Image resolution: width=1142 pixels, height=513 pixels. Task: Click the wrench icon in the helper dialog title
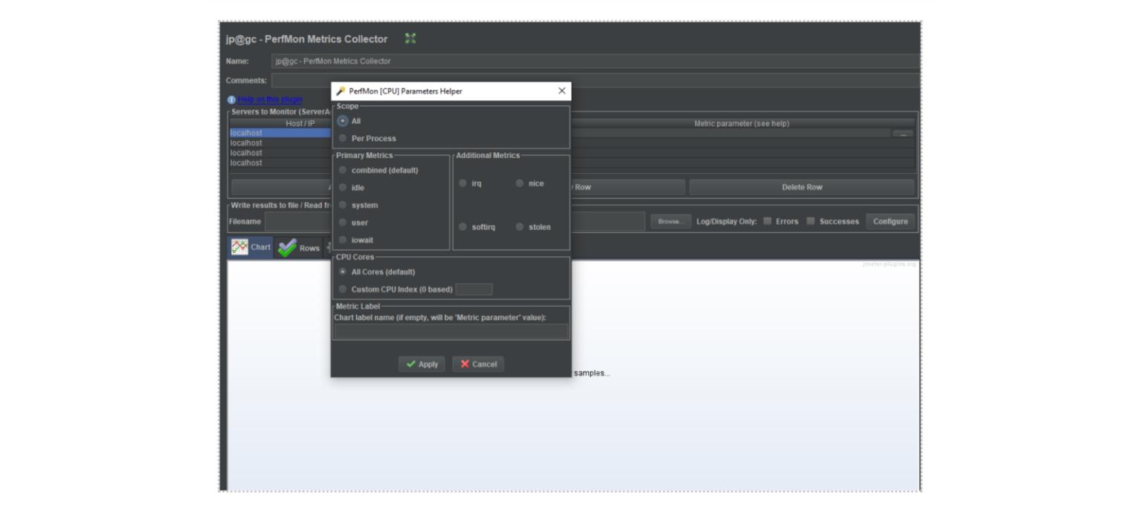click(339, 91)
